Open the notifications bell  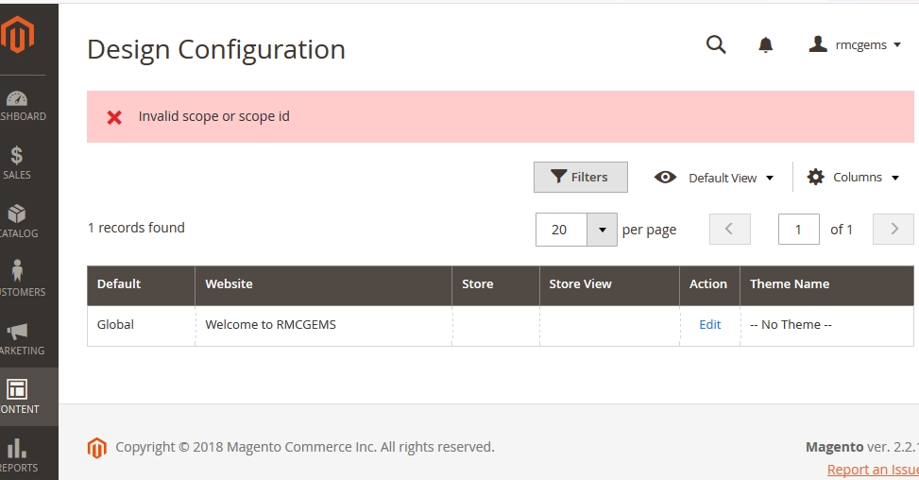pos(766,44)
